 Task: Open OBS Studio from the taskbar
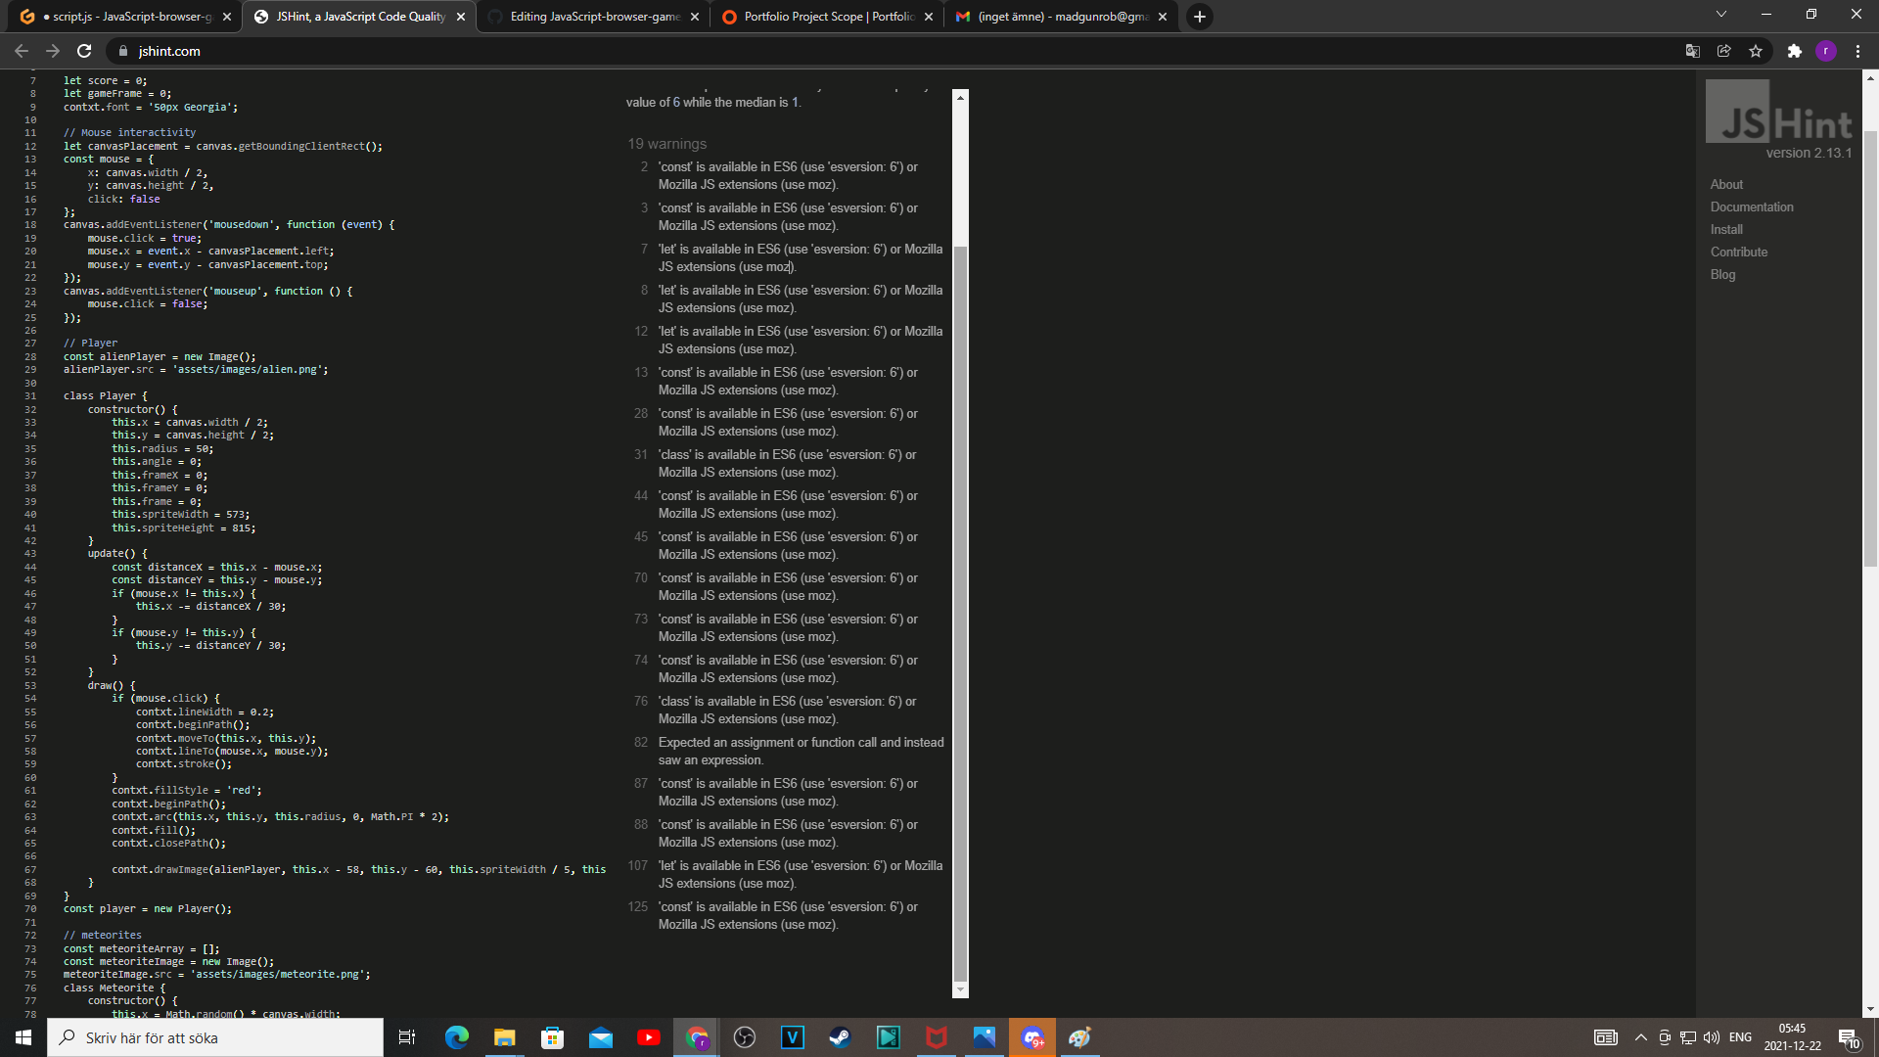[745, 1037]
